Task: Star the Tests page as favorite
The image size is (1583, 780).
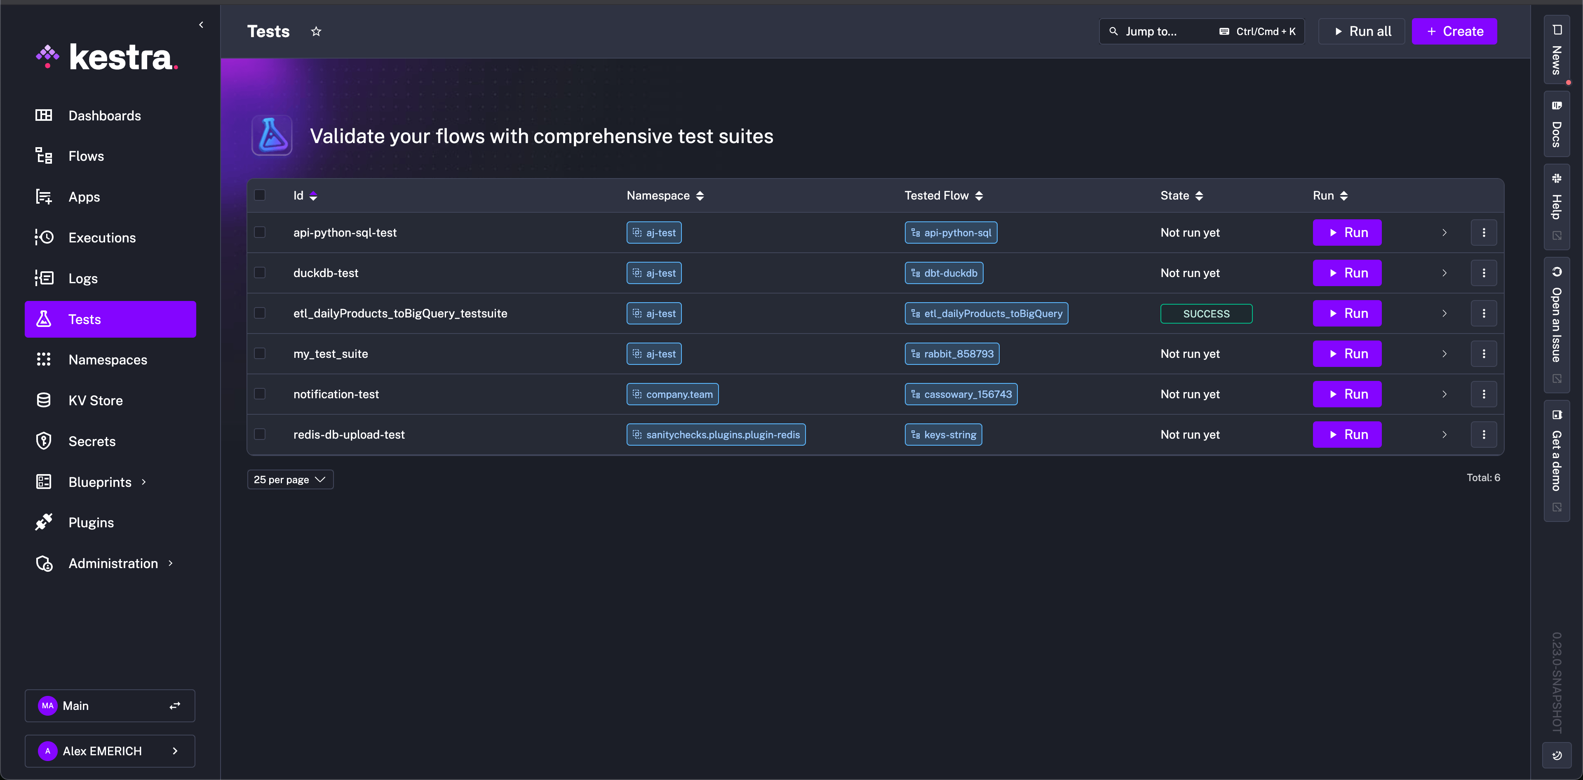Action: (x=316, y=31)
